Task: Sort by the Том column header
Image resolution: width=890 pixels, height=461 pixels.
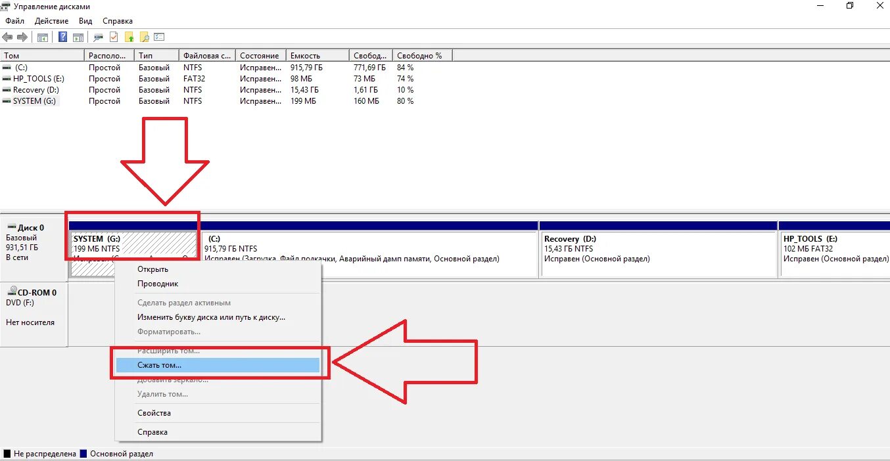Action: tap(43, 56)
